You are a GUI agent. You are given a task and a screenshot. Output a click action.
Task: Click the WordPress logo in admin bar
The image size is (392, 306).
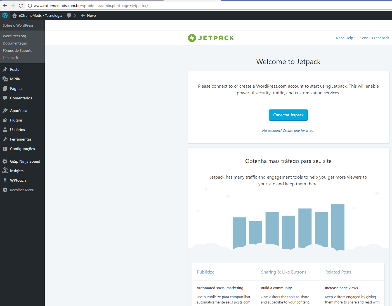5,15
